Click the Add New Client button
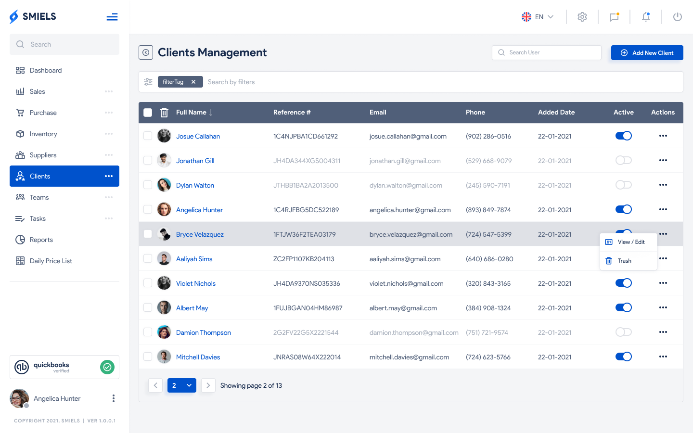The image size is (693, 433). [647, 53]
